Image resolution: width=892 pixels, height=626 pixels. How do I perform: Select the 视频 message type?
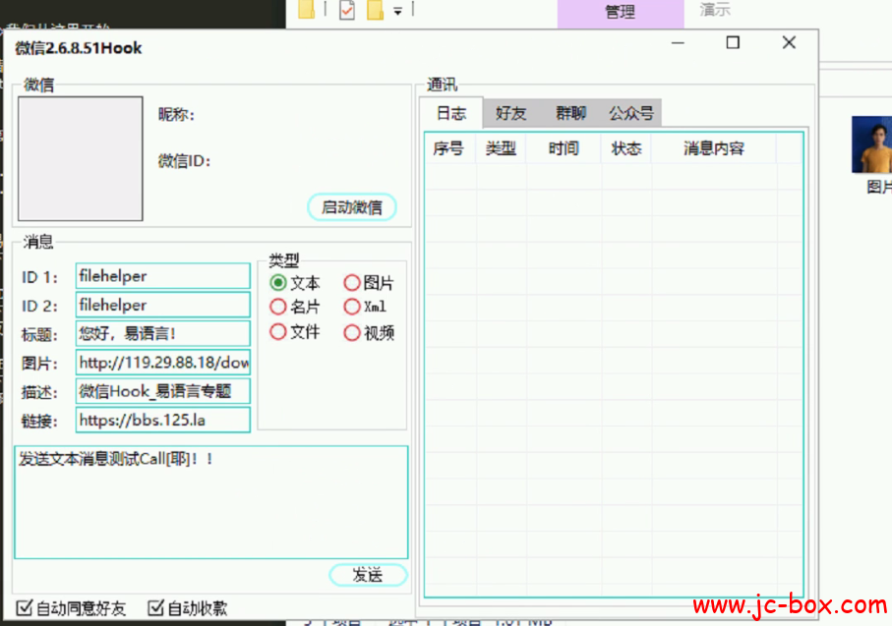[x=369, y=332]
